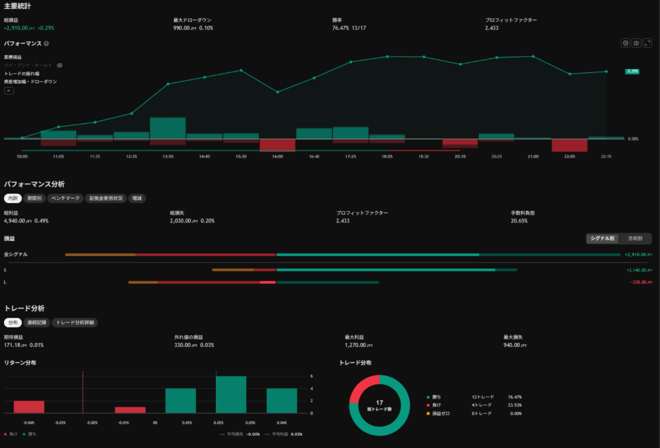
Task: Select the 内訳 tab
Action: click(x=13, y=198)
